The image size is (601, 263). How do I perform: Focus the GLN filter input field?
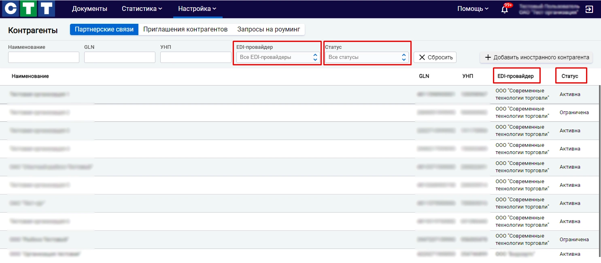click(x=120, y=57)
